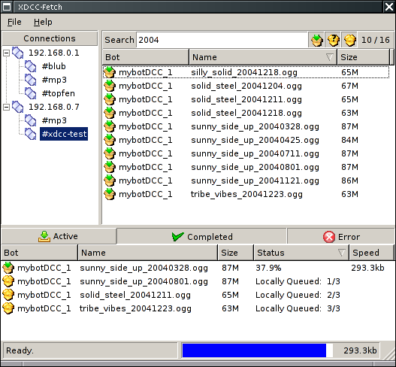Click the package icon of silly_solid_20041218.ogg row
The image size is (396, 367).
pos(110,72)
